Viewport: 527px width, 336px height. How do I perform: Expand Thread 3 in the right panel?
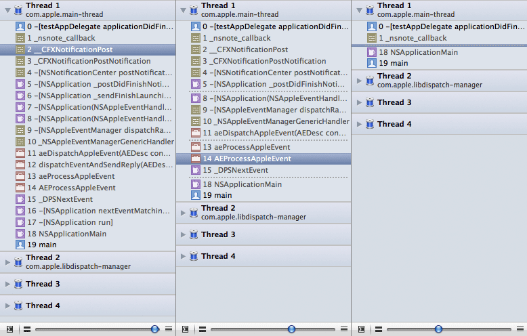359,102
